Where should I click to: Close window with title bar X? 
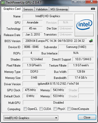[x=91, y=2]
